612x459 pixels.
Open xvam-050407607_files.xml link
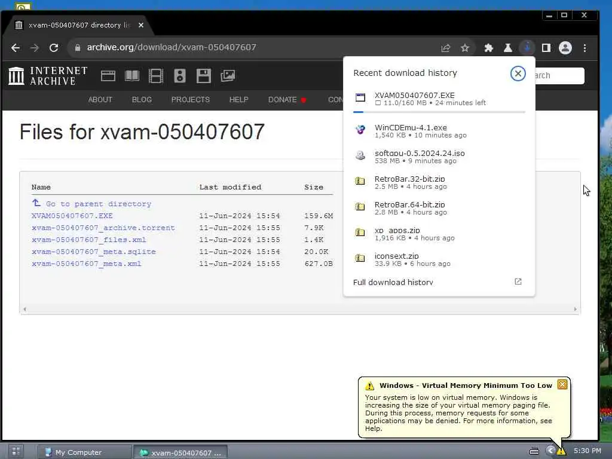[x=88, y=240]
